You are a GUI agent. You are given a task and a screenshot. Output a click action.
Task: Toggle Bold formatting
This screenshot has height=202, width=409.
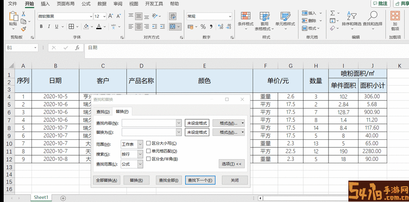41,26
